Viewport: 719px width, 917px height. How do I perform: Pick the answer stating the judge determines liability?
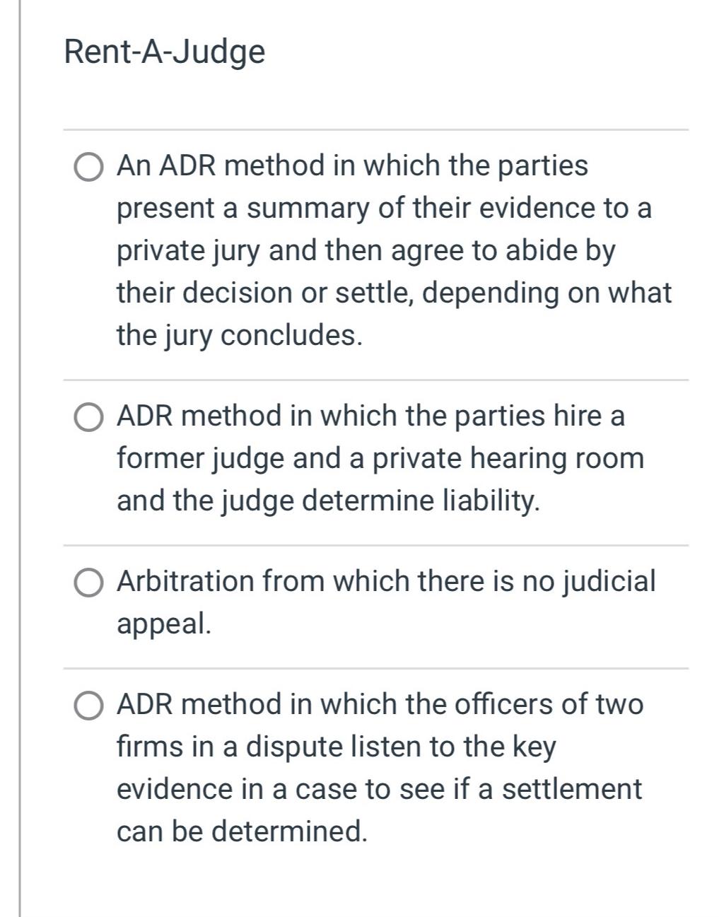coord(329,501)
